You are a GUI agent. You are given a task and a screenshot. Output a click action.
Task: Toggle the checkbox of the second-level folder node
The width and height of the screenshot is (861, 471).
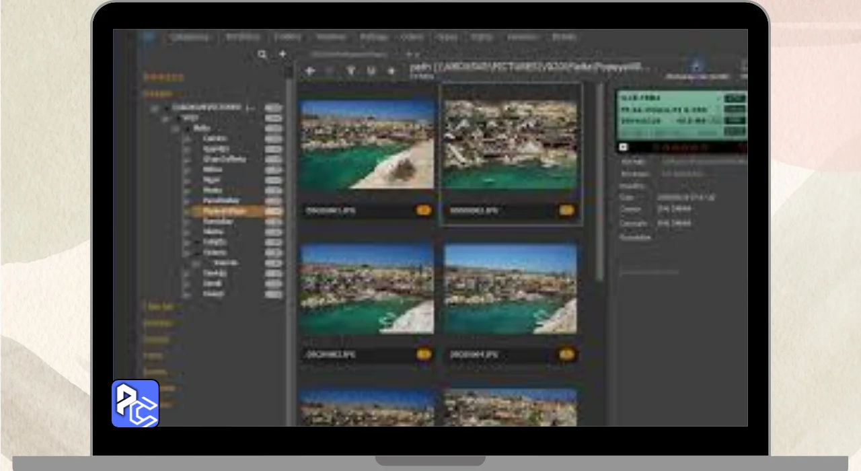165,118
